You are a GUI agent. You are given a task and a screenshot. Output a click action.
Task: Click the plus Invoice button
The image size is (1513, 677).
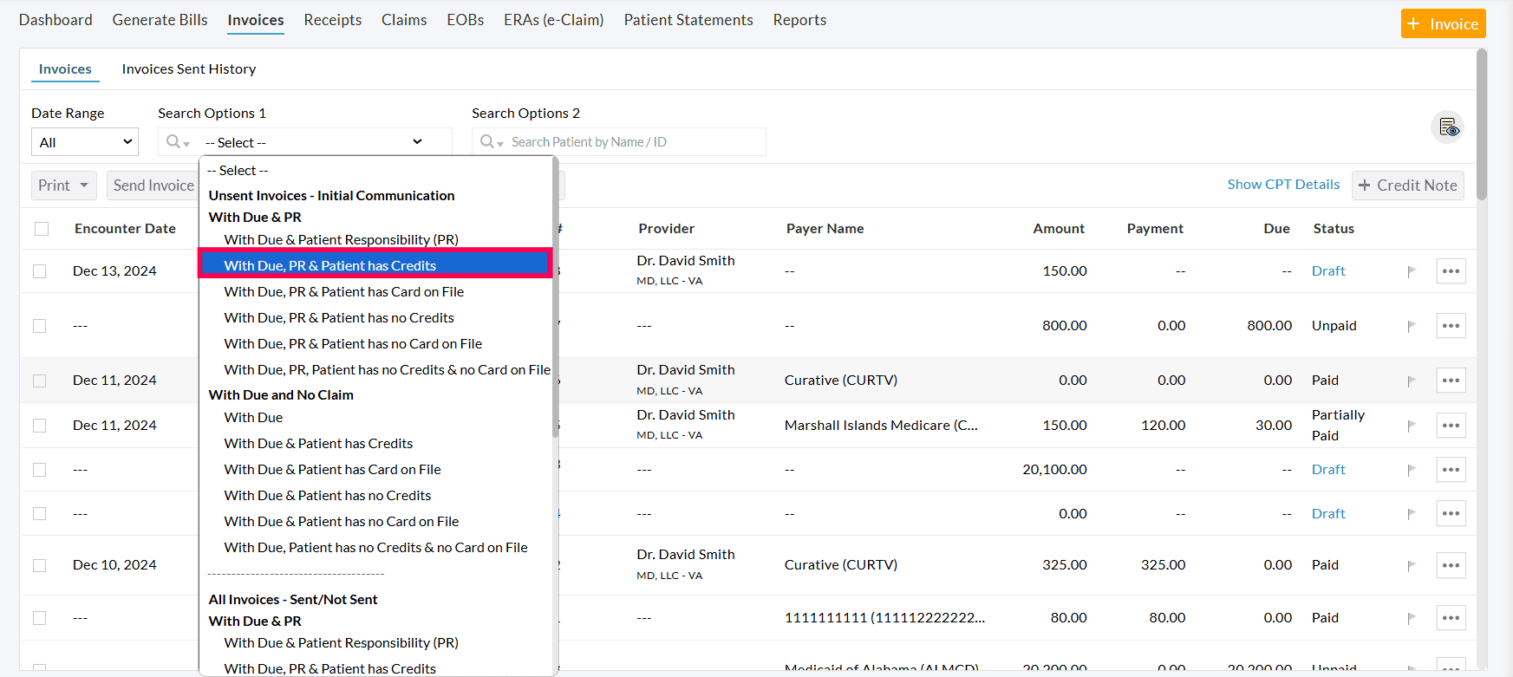point(1443,23)
